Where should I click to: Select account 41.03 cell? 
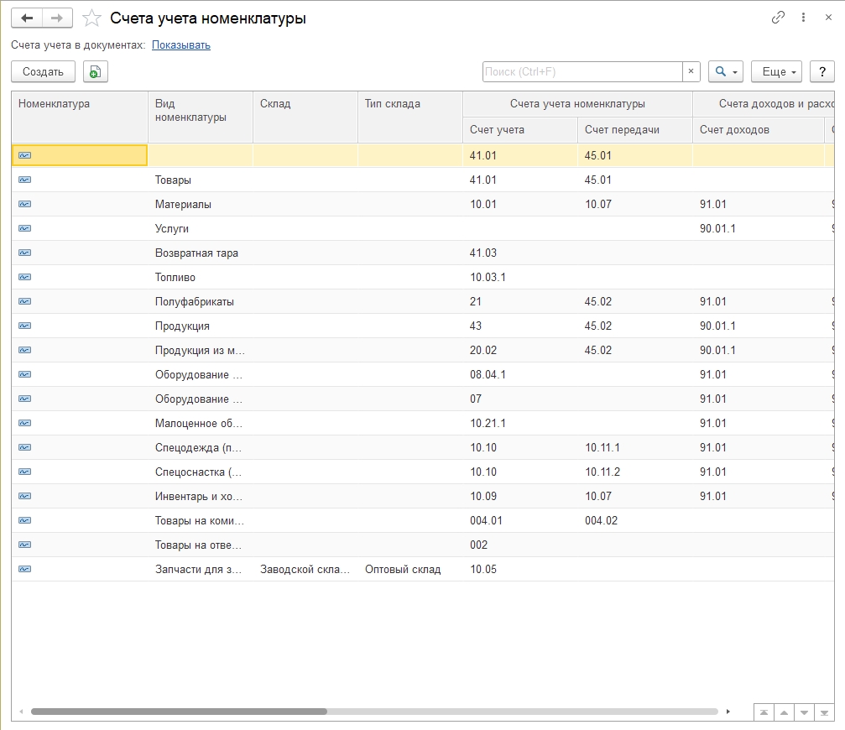pyautogui.click(x=520, y=253)
